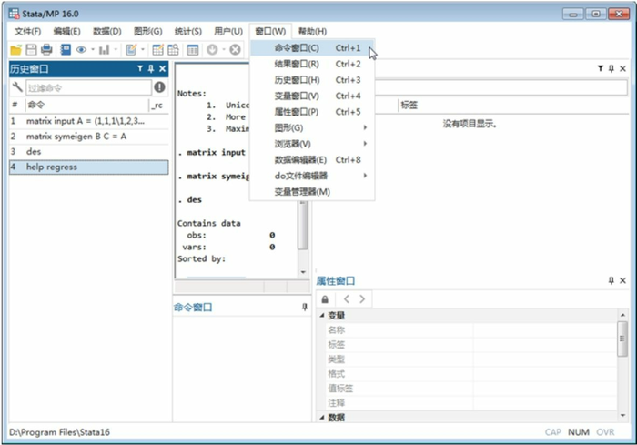Pin the variables window panel
The height and width of the screenshot is (445, 637).
612,68
